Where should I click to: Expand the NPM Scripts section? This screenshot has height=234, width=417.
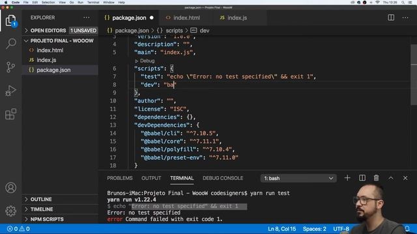(47, 220)
